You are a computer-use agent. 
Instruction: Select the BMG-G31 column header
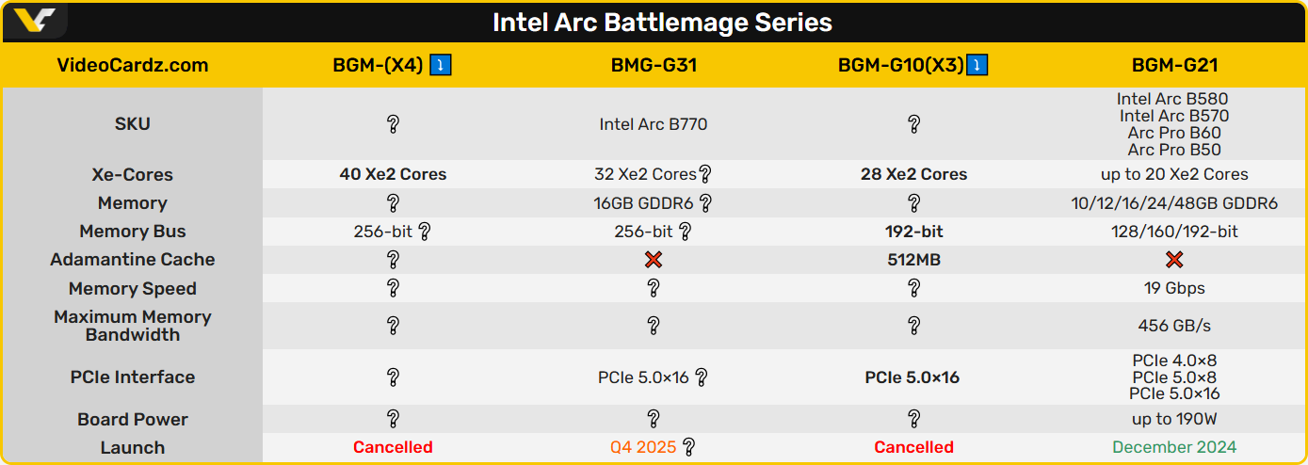point(654,65)
